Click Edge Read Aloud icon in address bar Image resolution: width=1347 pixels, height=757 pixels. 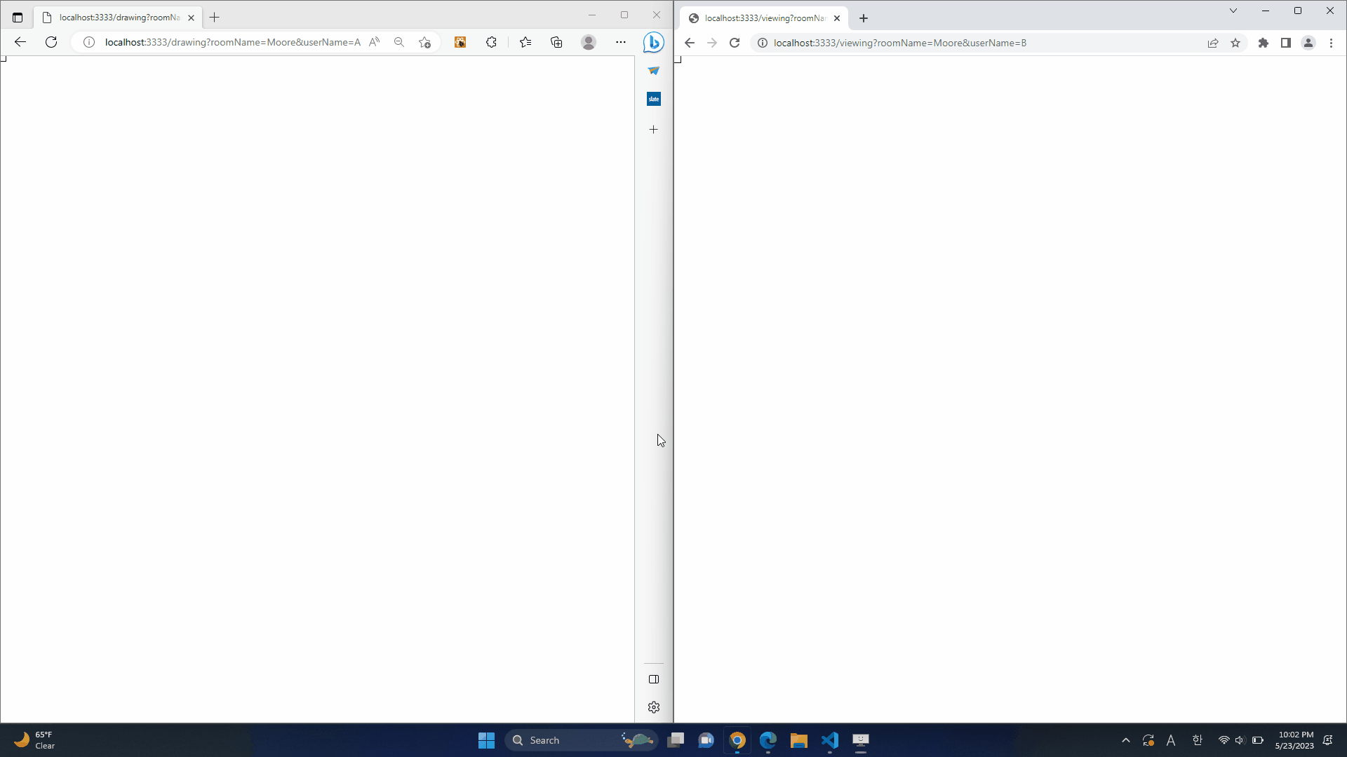[x=375, y=42]
